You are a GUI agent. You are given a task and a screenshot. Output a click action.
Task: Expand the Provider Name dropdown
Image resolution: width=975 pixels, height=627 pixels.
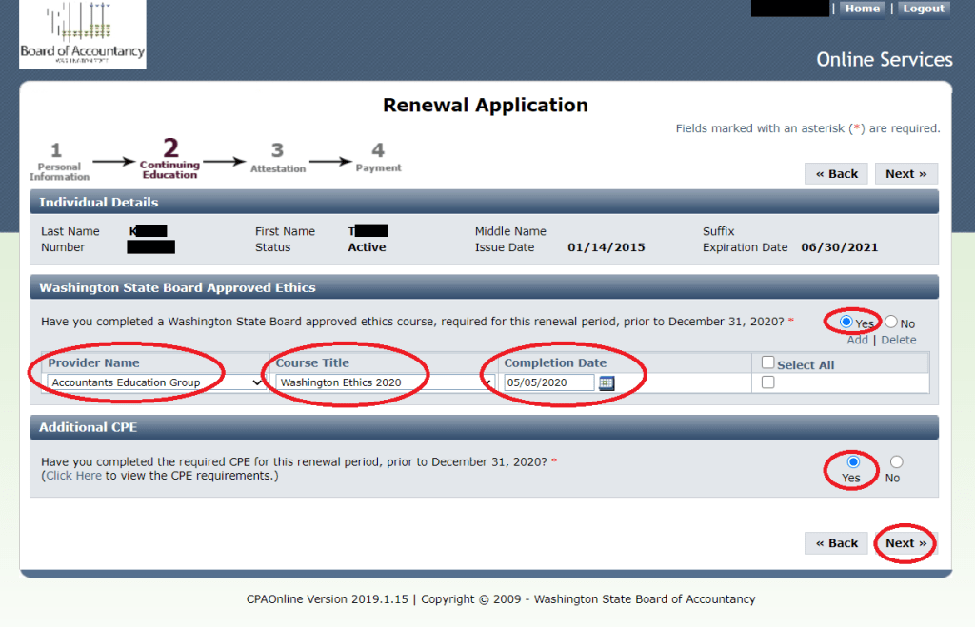155,382
